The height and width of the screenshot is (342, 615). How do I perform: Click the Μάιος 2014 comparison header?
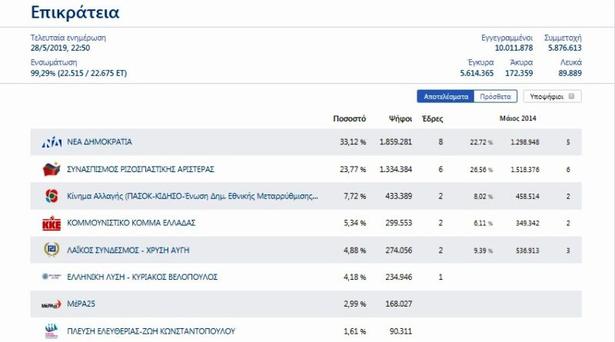tap(518, 118)
